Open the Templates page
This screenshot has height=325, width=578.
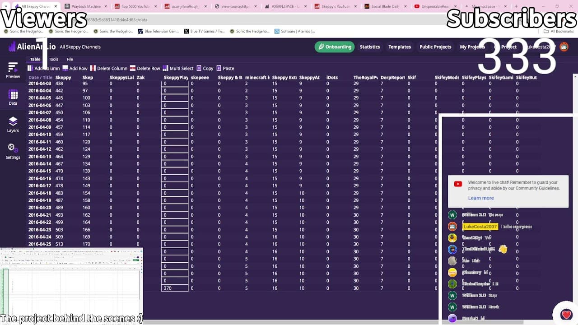click(400, 46)
